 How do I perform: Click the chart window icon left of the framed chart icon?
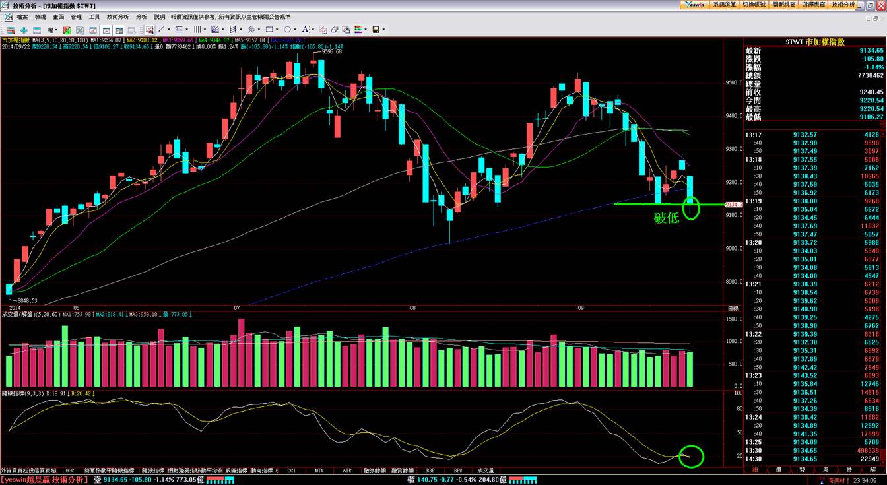(93, 30)
